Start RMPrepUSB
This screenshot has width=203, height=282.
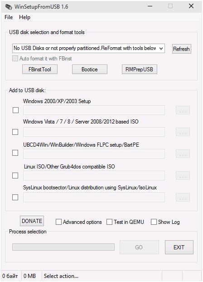point(139,69)
